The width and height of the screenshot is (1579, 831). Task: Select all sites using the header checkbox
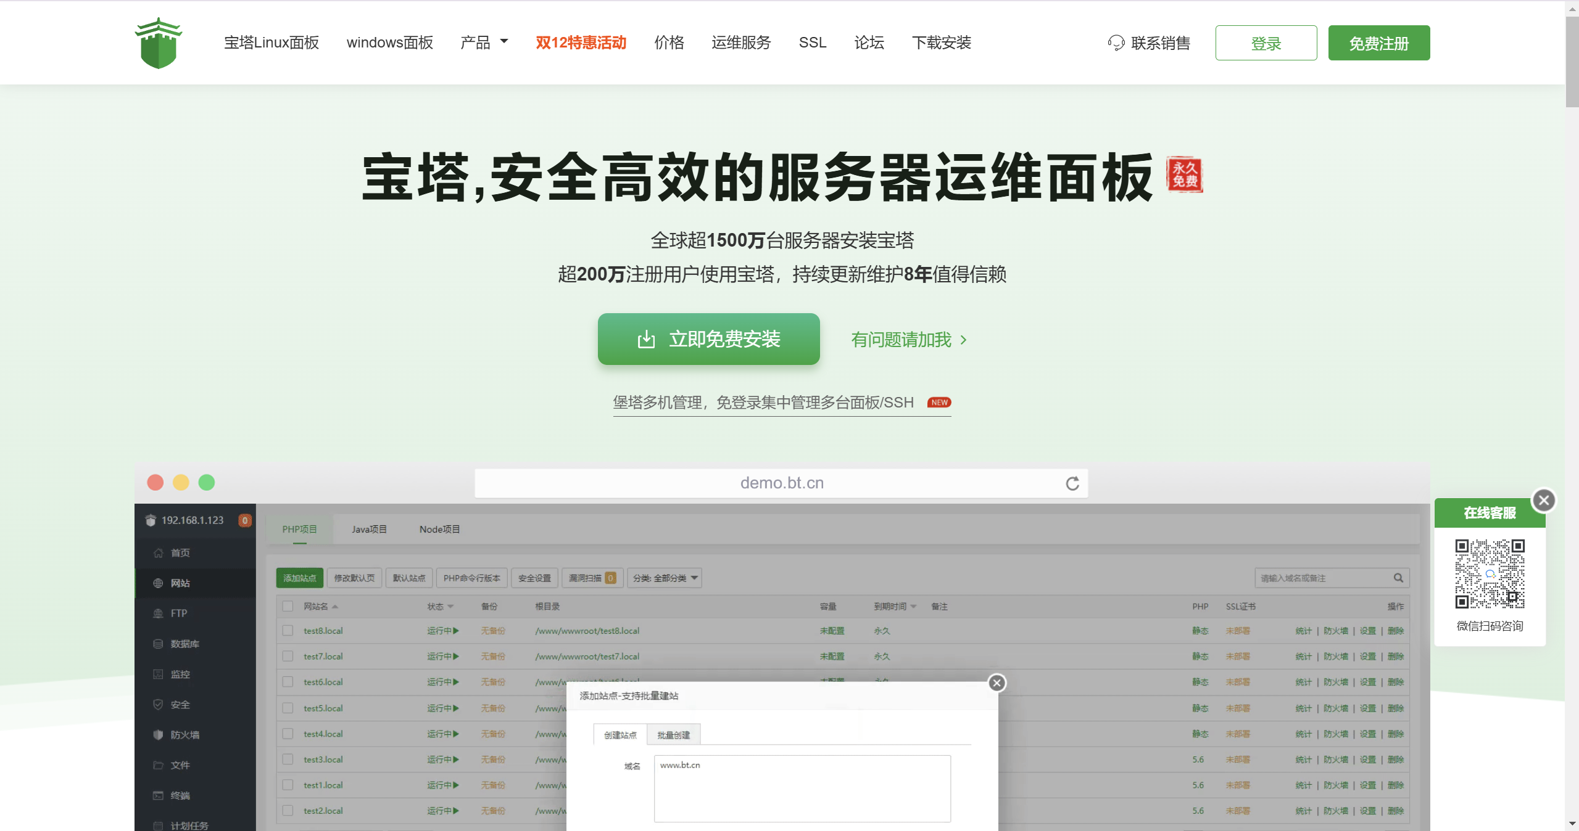pyautogui.click(x=288, y=606)
